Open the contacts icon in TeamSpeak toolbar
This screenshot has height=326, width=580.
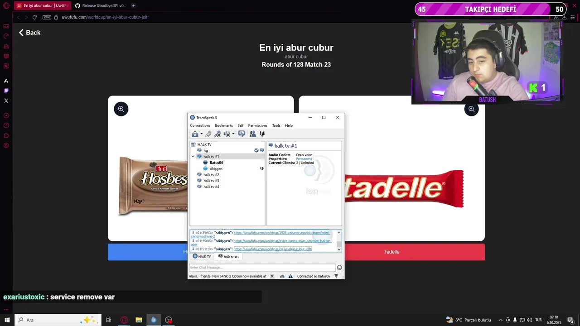point(252,134)
